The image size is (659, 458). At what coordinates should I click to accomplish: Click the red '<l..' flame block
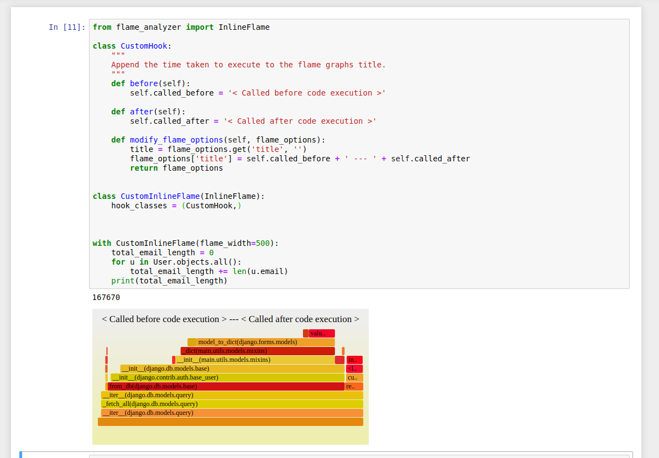[354, 368]
